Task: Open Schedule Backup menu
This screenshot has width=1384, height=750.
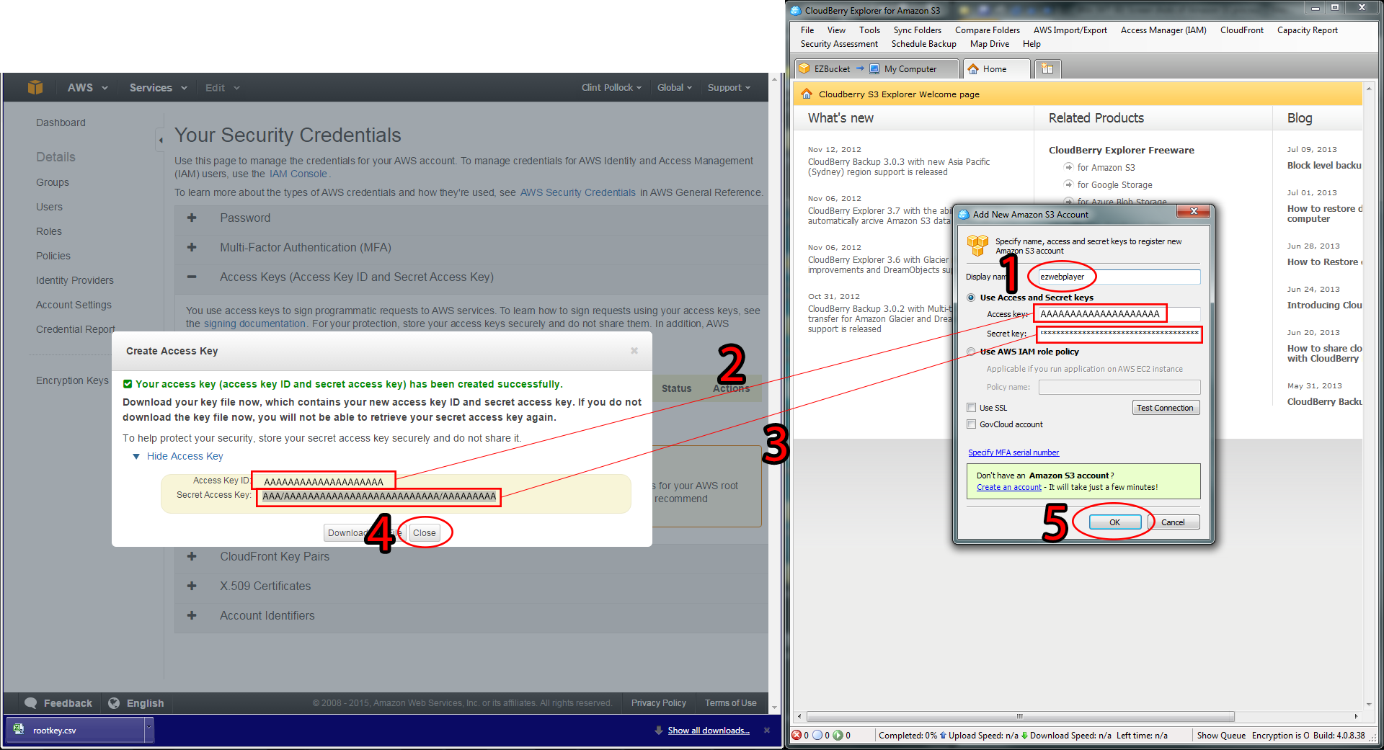Action: [923, 44]
